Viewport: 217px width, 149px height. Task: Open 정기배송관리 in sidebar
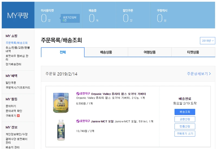tap(13, 64)
